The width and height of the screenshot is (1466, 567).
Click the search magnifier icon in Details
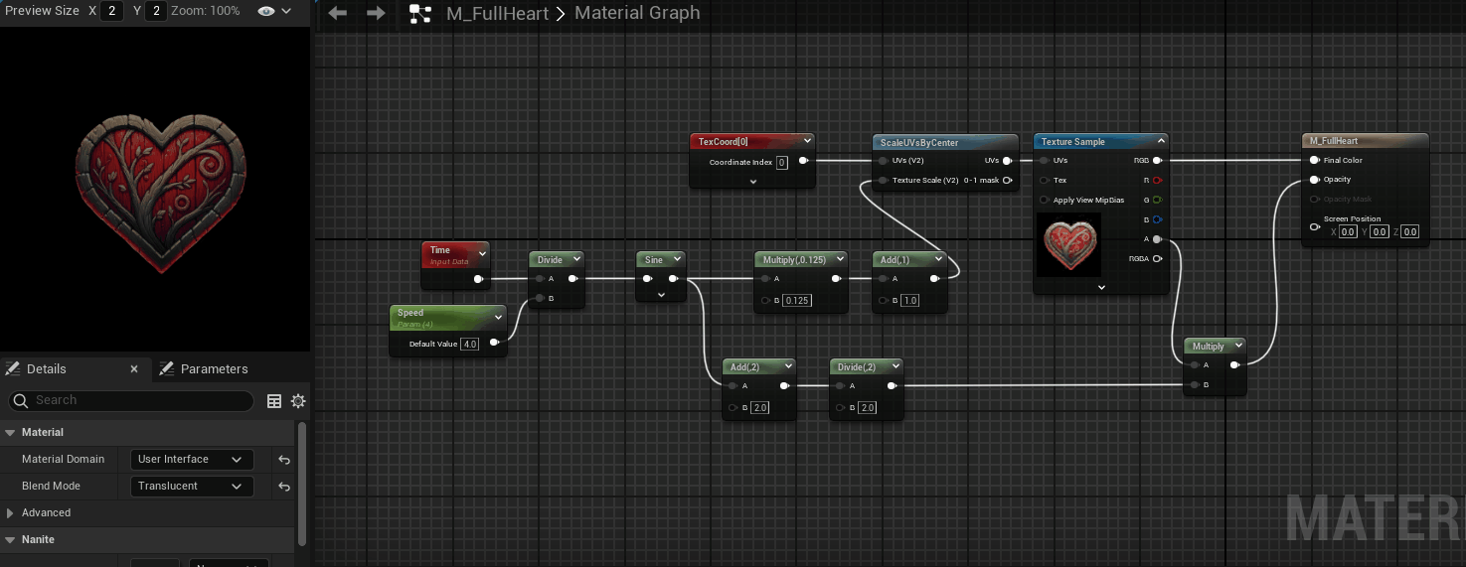(x=19, y=401)
